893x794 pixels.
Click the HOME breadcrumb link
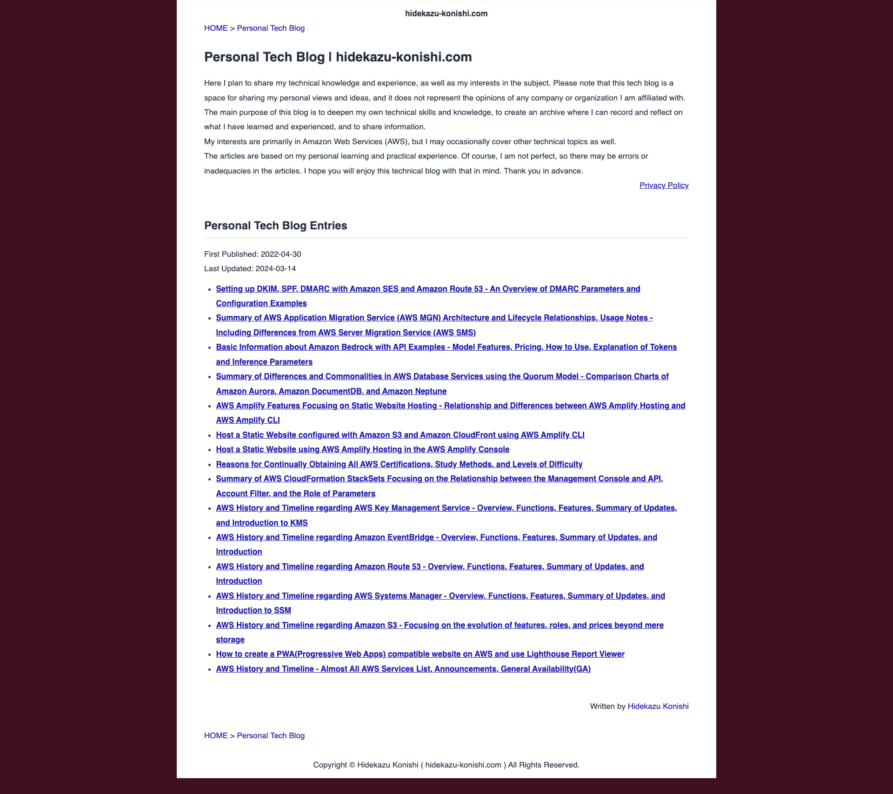click(215, 27)
